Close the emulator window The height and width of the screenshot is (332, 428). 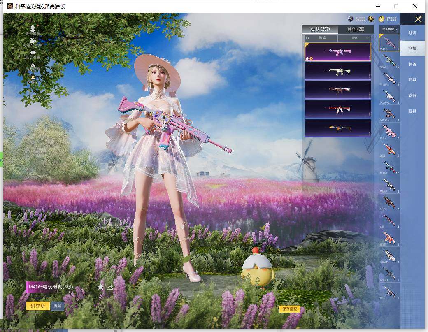point(415,6)
